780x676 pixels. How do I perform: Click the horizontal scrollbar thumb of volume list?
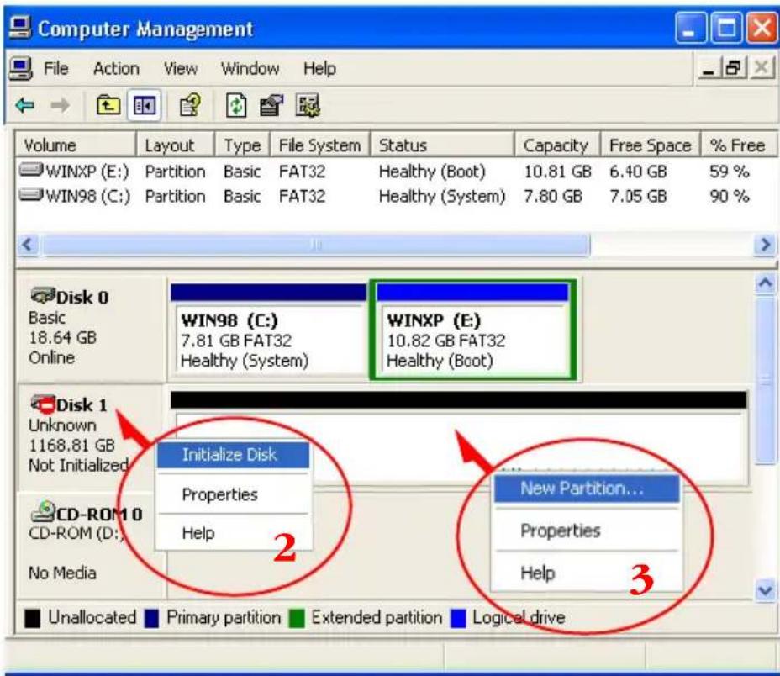click(x=316, y=245)
